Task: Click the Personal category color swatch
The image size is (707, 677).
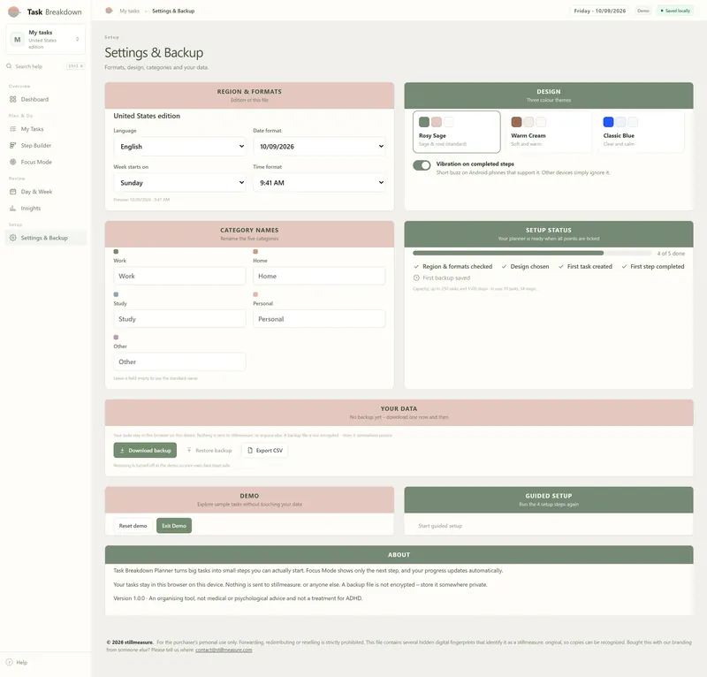Action: (x=255, y=294)
